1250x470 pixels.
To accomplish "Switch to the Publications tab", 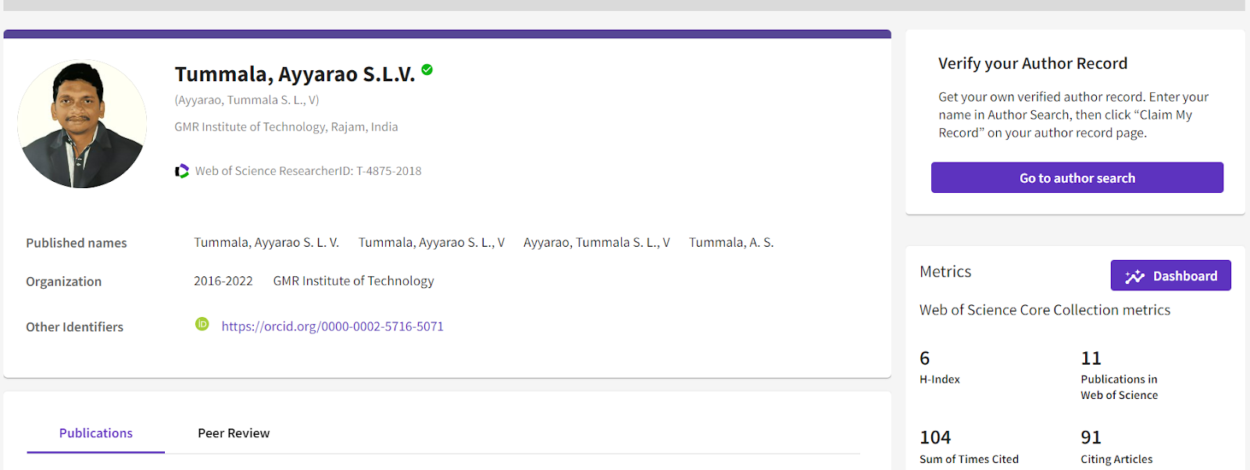I will (96, 433).
